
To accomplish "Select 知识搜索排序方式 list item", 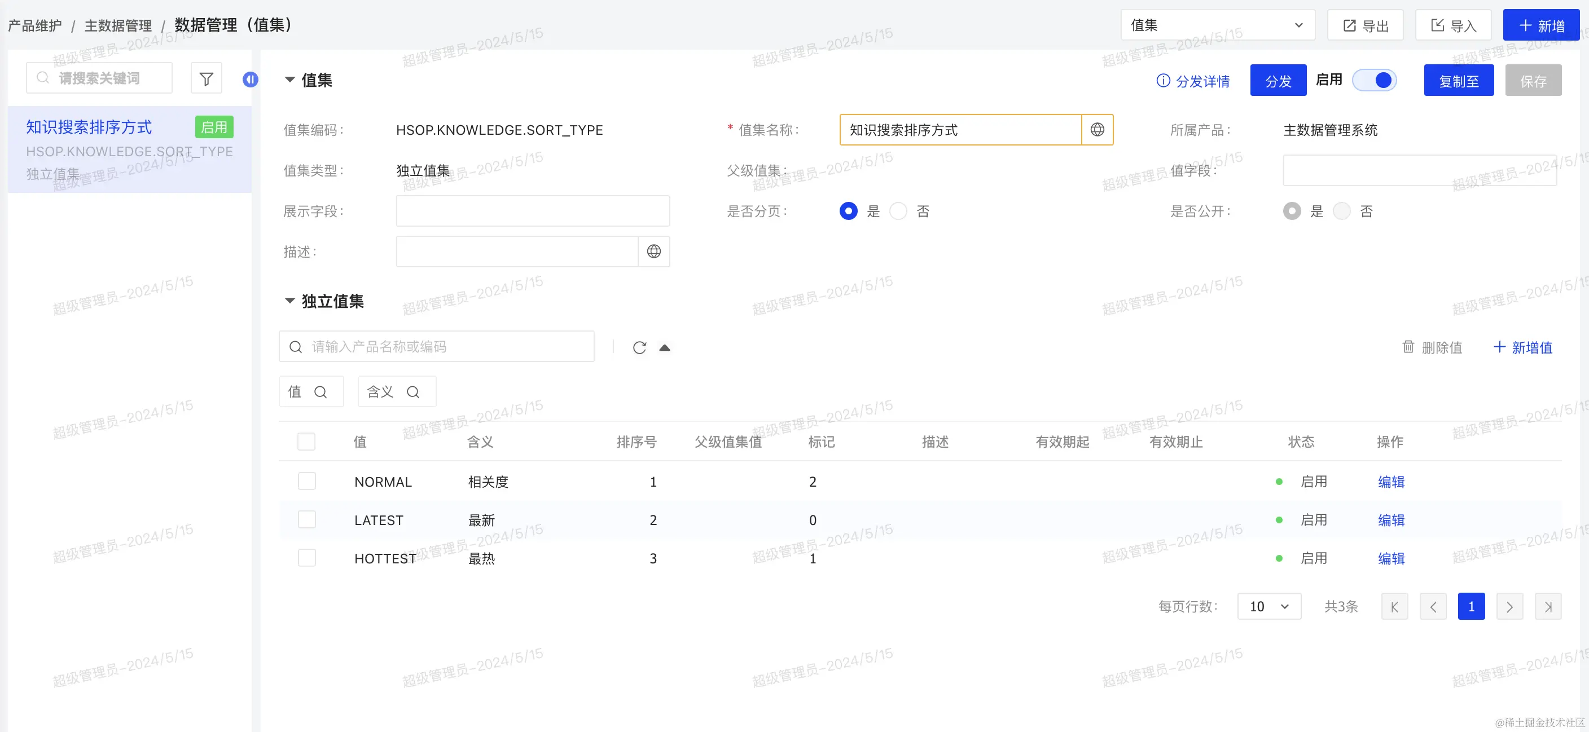I will (x=89, y=127).
